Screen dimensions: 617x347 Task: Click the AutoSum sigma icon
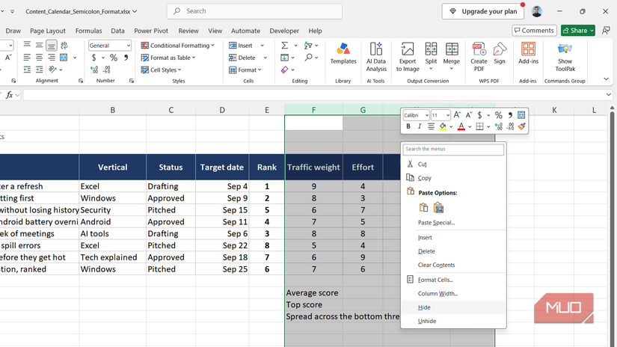pos(284,45)
